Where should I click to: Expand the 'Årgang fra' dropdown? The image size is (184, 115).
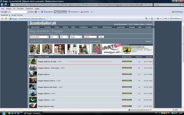tap(54, 37)
